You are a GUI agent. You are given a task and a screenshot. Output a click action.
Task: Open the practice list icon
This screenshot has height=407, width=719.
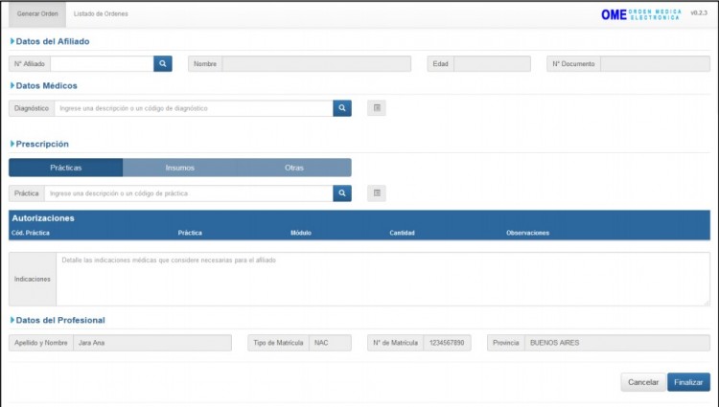tap(378, 193)
